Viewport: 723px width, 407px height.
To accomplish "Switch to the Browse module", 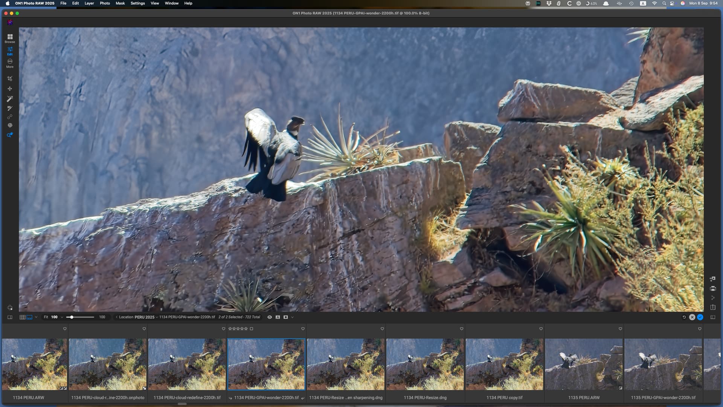I will click(x=10, y=38).
